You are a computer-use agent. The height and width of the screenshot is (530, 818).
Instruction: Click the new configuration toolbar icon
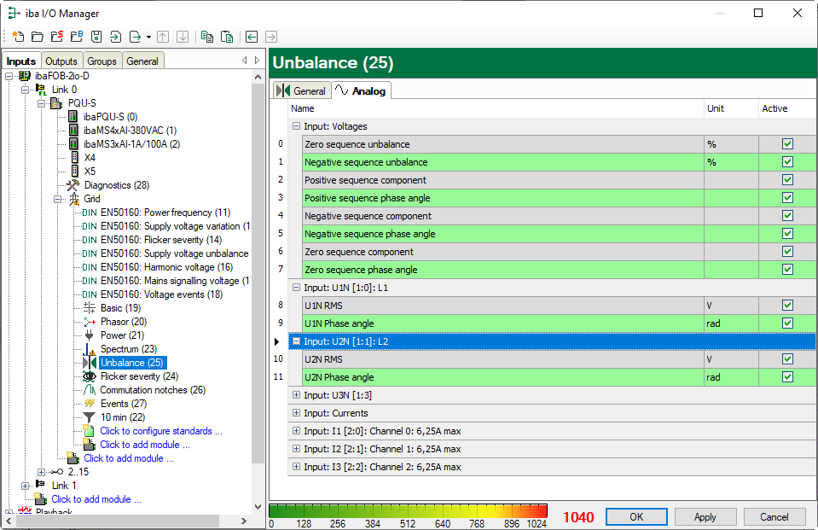coord(17,37)
